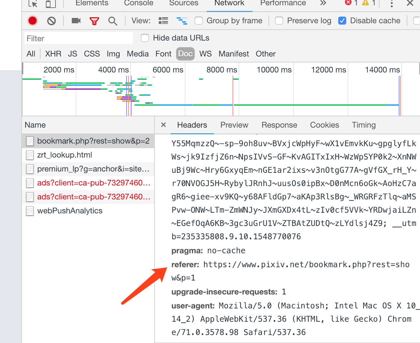Clear the network log

[x=52, y=21]
